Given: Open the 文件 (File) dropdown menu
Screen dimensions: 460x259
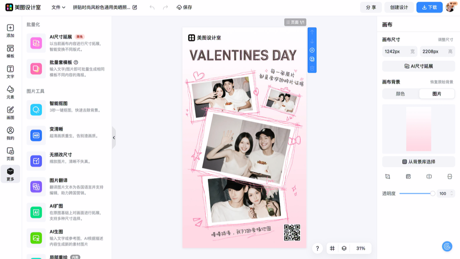Looking at the screenshot, I should click(58, 7).
